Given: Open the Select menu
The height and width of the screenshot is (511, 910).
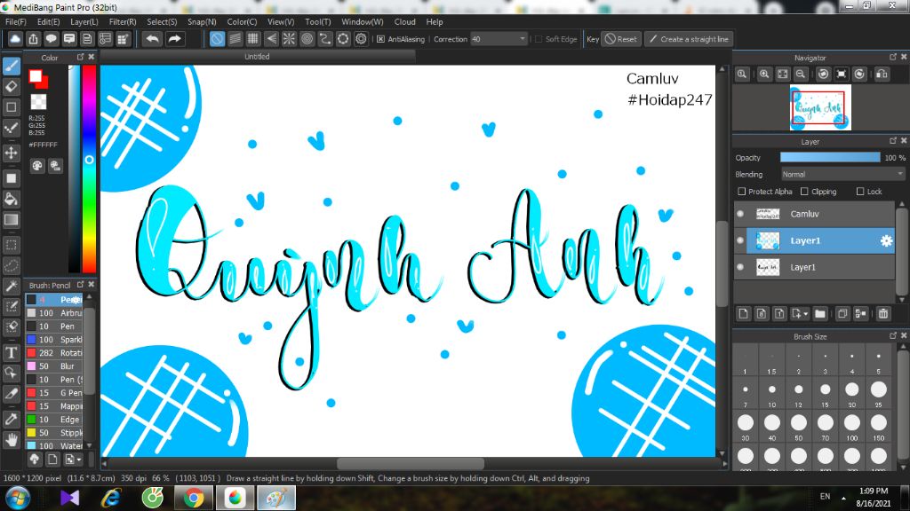Looking at the screenshot, I should tap(162, 21).
